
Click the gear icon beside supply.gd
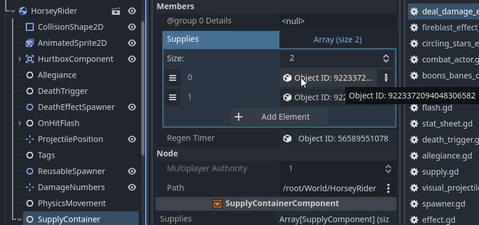pos(414,172)
